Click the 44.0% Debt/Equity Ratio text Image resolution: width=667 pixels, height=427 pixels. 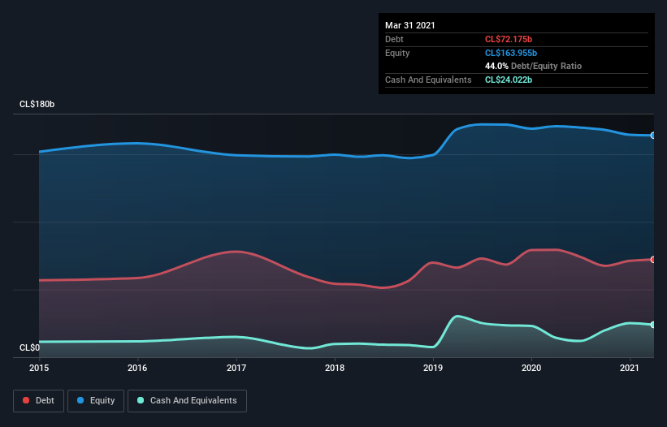click(534, 66)
